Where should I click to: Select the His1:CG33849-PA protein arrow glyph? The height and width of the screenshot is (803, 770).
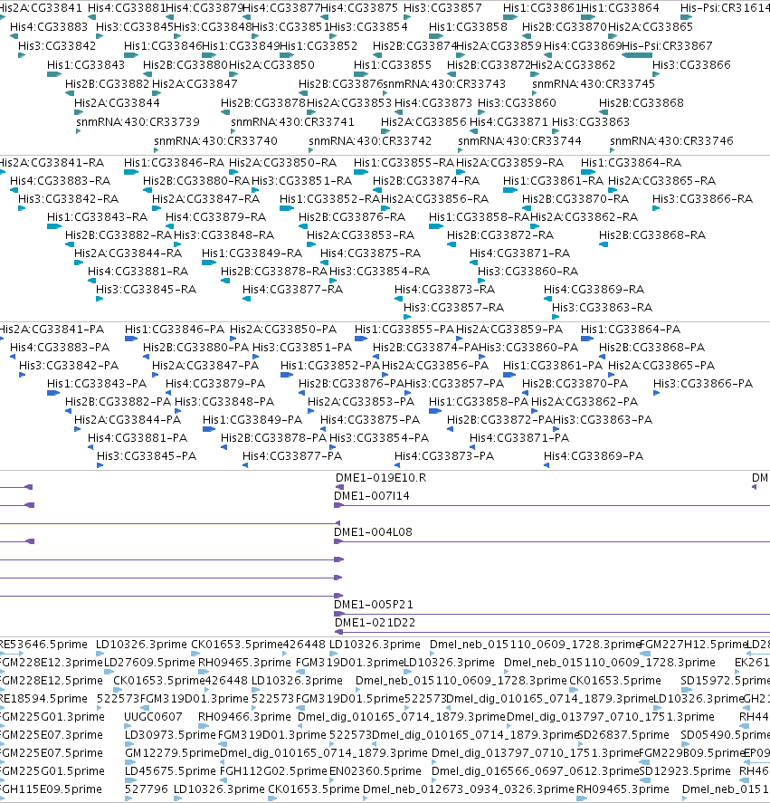tap(209, 429)
